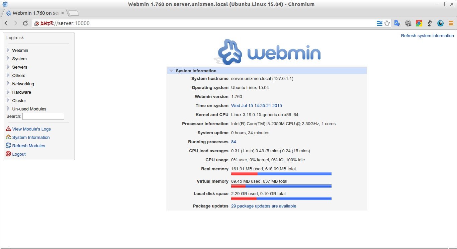Click the System hostname value
The width and height of the screenshot is (457, 249).
coord(262,78)
